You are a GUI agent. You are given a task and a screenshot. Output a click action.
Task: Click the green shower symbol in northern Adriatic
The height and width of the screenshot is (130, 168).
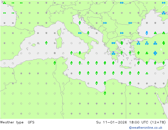(80, 23)
